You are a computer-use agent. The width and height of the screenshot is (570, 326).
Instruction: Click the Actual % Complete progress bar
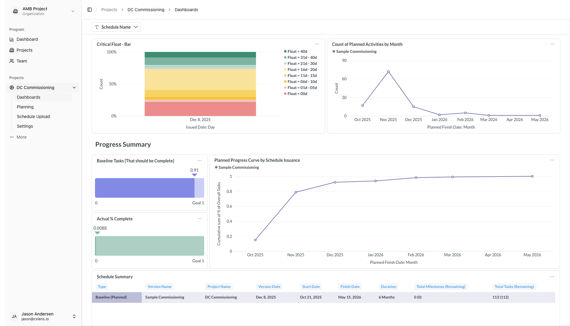(150, 246)
